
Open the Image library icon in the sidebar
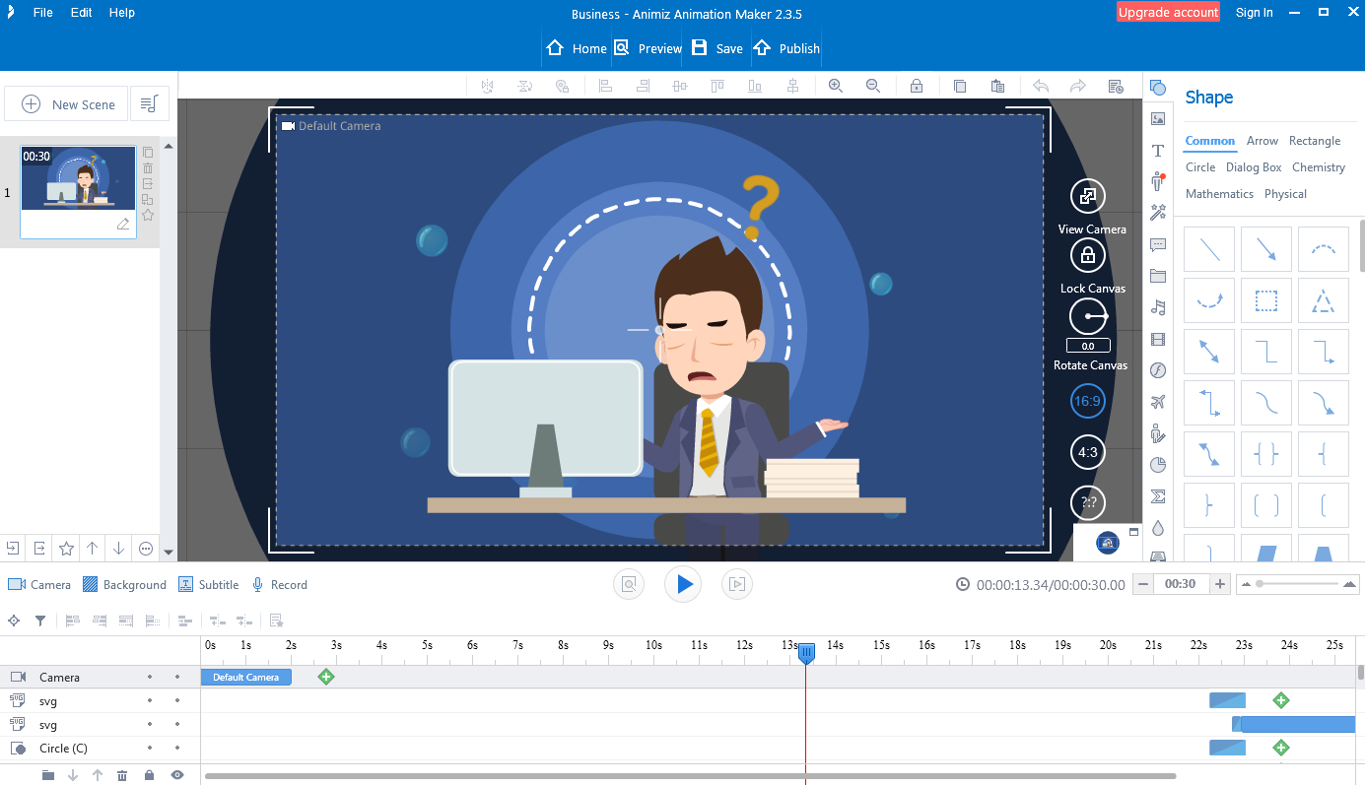(x=1157, y=118)
